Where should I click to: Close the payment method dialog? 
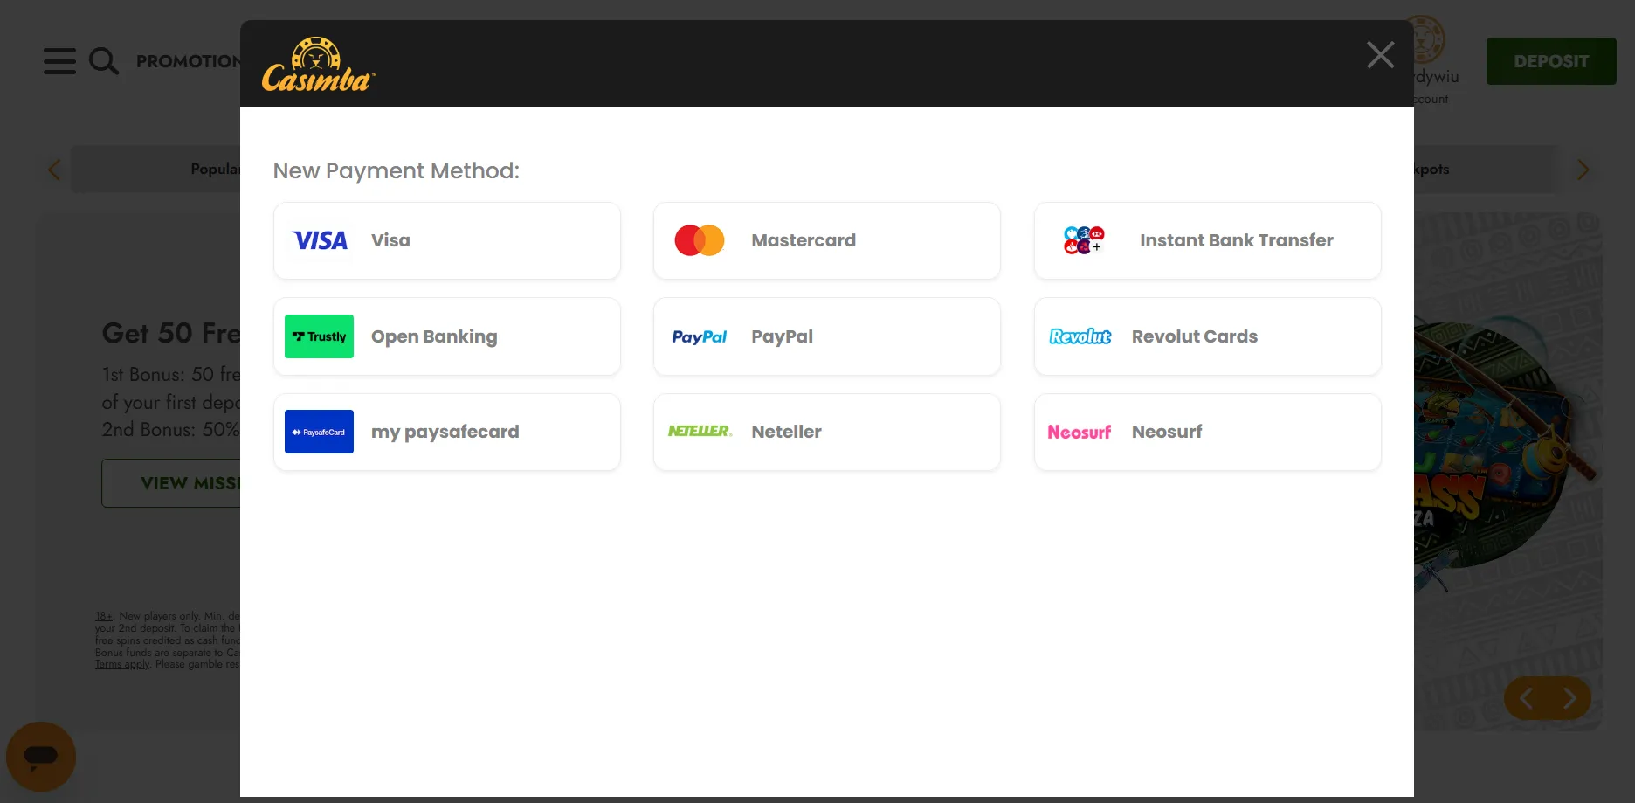point(1380,55)
